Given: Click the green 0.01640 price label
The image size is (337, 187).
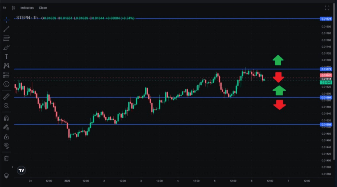Looking at the screenshot, I should pyautogui.click(x=326, y=82).
